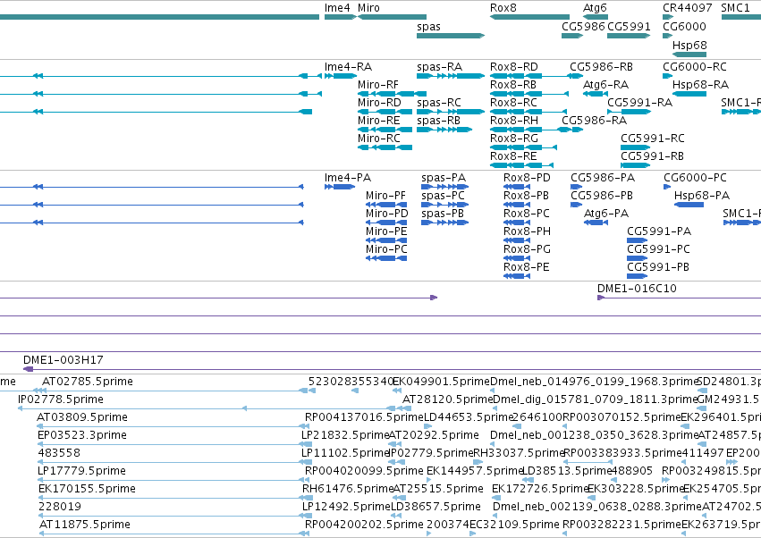Click the AT11875.5prime EST label
Image resolution: width=761 pixels, height=538 pixels.
coord(85,525)
